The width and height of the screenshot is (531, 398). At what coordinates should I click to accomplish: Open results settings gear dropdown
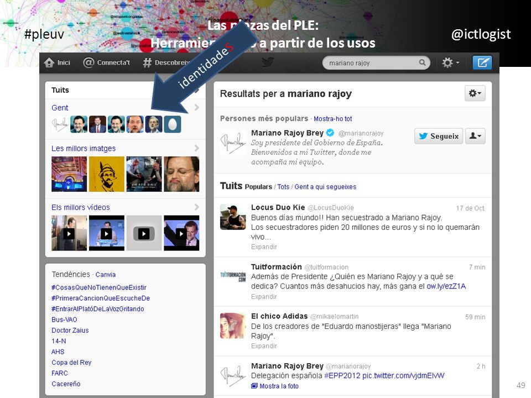point(475,93)
